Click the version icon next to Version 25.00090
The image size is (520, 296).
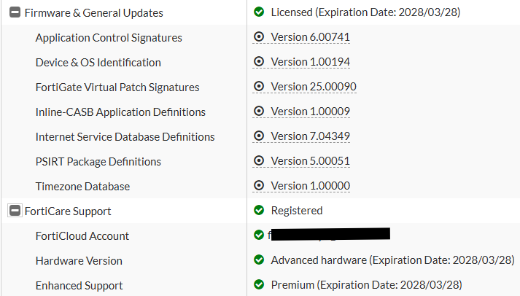coord(259,87)
